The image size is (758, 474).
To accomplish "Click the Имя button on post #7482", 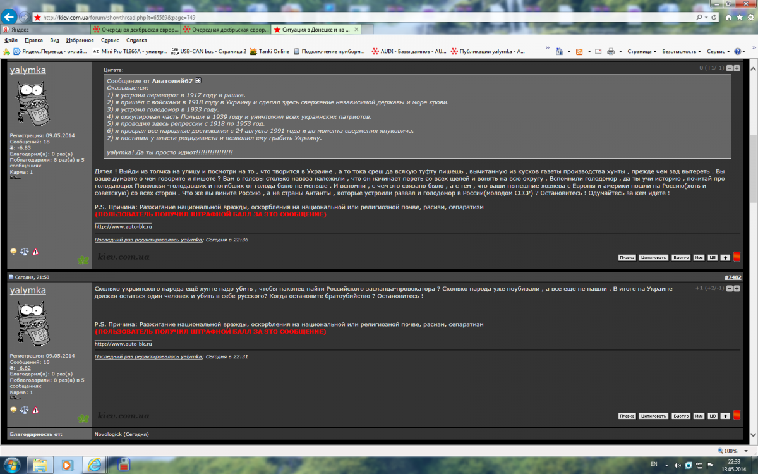I will coord(699,416).
